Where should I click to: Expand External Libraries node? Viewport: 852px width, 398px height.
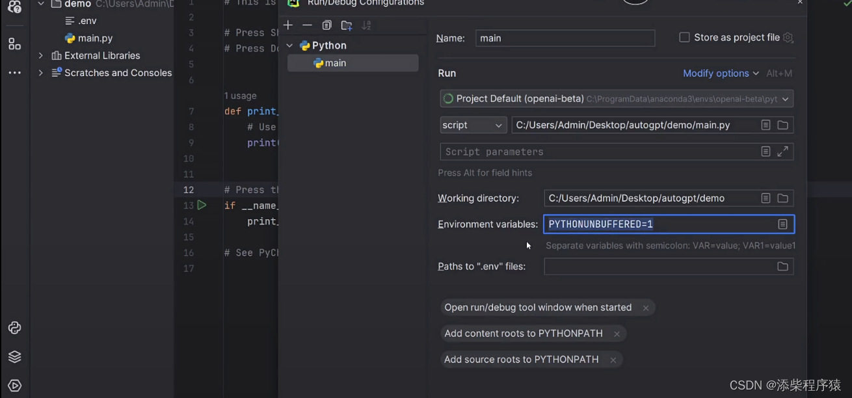pyautogui.click(x=41, y=55)
